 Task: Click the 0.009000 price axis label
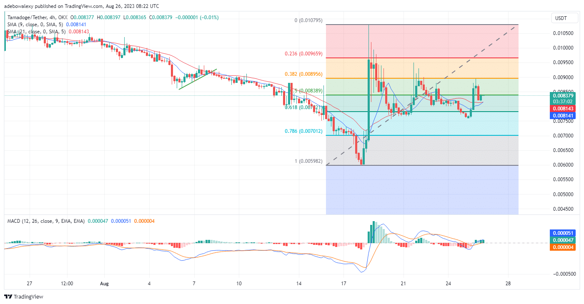coord(563,77)
